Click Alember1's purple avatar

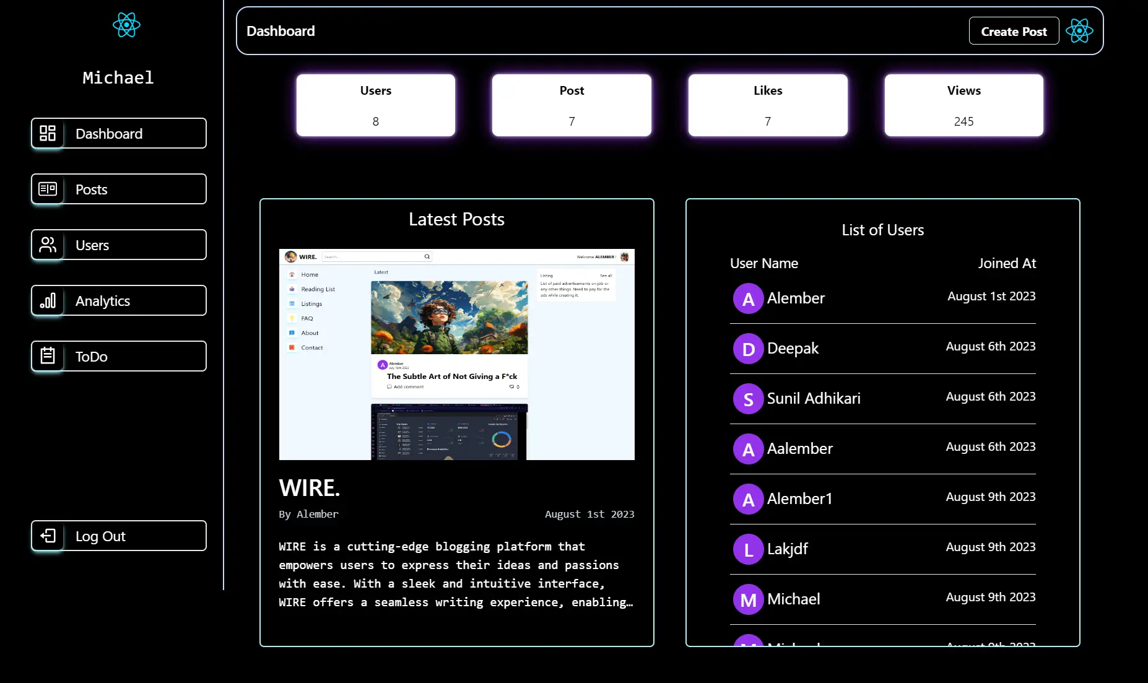(748, 499)
